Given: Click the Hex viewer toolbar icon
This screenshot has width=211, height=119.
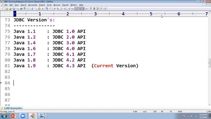Looking at the screenshot, I should pos(73,9).
